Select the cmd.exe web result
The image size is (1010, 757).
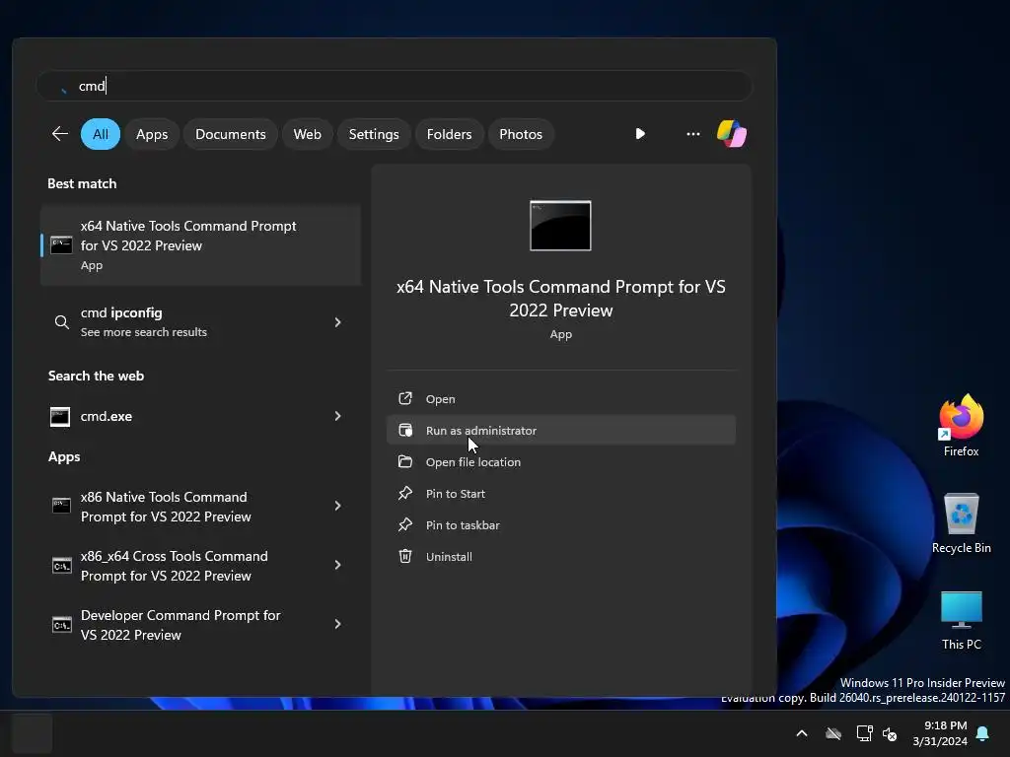[200, 417]
